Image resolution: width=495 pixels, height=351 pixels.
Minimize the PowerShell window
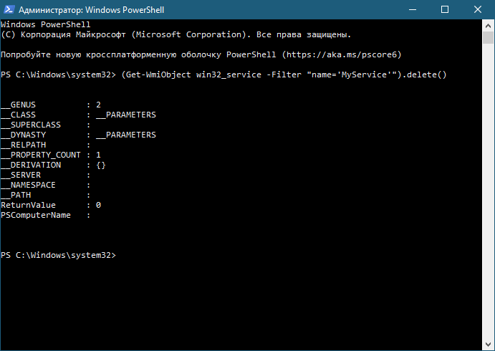tap(413, 10)
